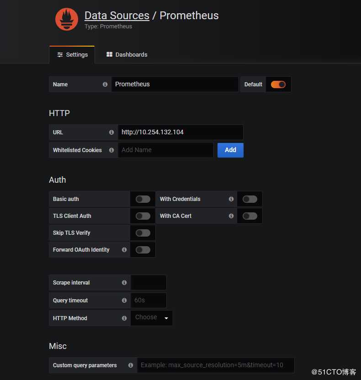The height and width of the screenshot is (380, 361).
Task: Click the info icon beside Whitelisted Cookies
Action: click(x=111, y=150)
